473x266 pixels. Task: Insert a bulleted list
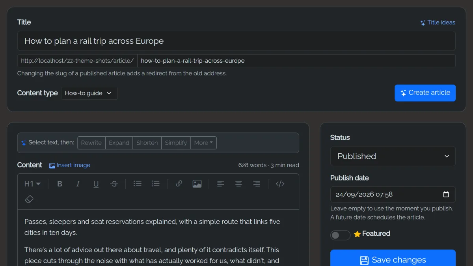click(138, 184)
